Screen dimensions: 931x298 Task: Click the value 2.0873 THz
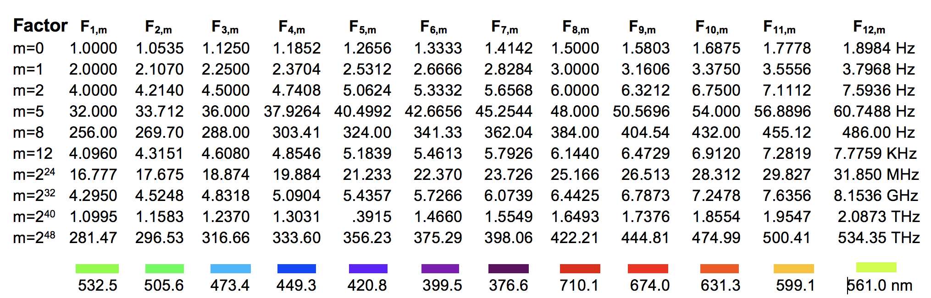pyautogui.click(x=879, y=217)
